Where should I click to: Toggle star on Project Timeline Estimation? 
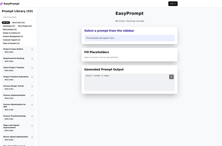click(x=32, y=77)
